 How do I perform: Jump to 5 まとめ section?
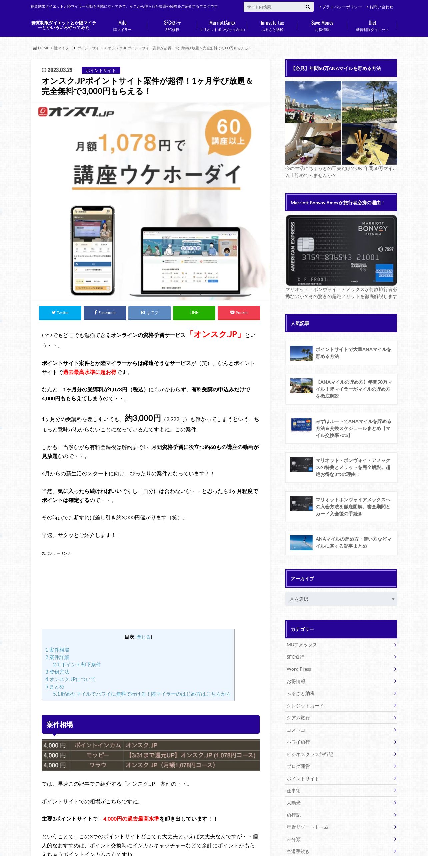coord(55,687)
